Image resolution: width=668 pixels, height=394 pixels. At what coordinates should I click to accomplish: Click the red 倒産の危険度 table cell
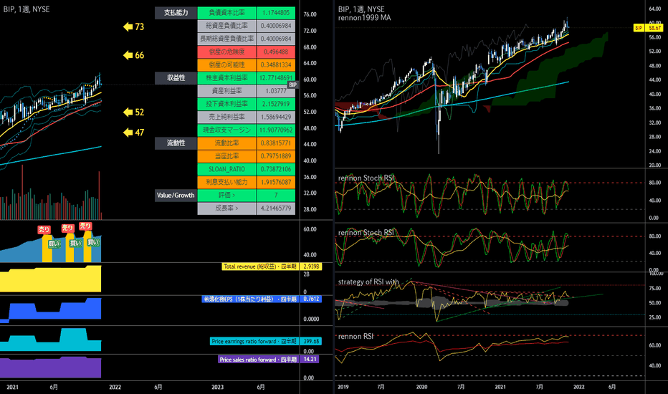pos(226,52)
